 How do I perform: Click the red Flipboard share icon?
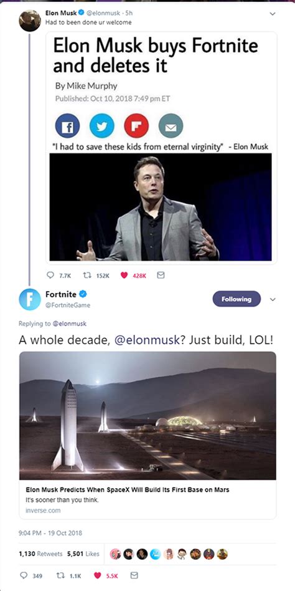pos(136,126)
